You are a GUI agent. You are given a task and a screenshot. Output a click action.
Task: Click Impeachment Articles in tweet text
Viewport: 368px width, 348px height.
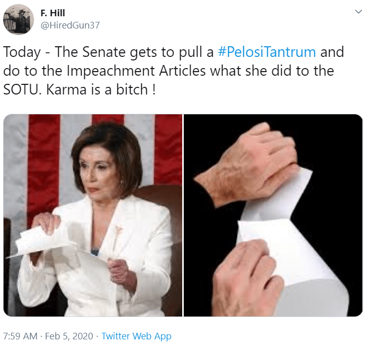(136, 71)
